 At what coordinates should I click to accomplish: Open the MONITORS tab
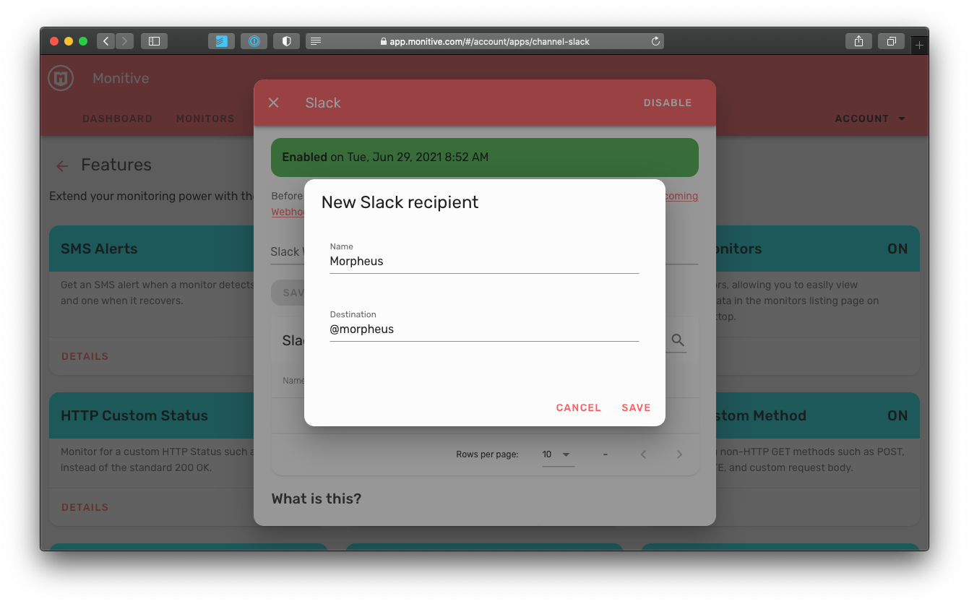[205, 118]
